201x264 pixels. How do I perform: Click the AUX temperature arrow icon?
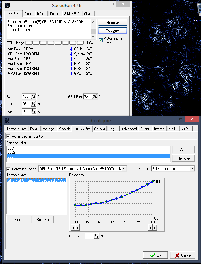(x=71, y=59)
